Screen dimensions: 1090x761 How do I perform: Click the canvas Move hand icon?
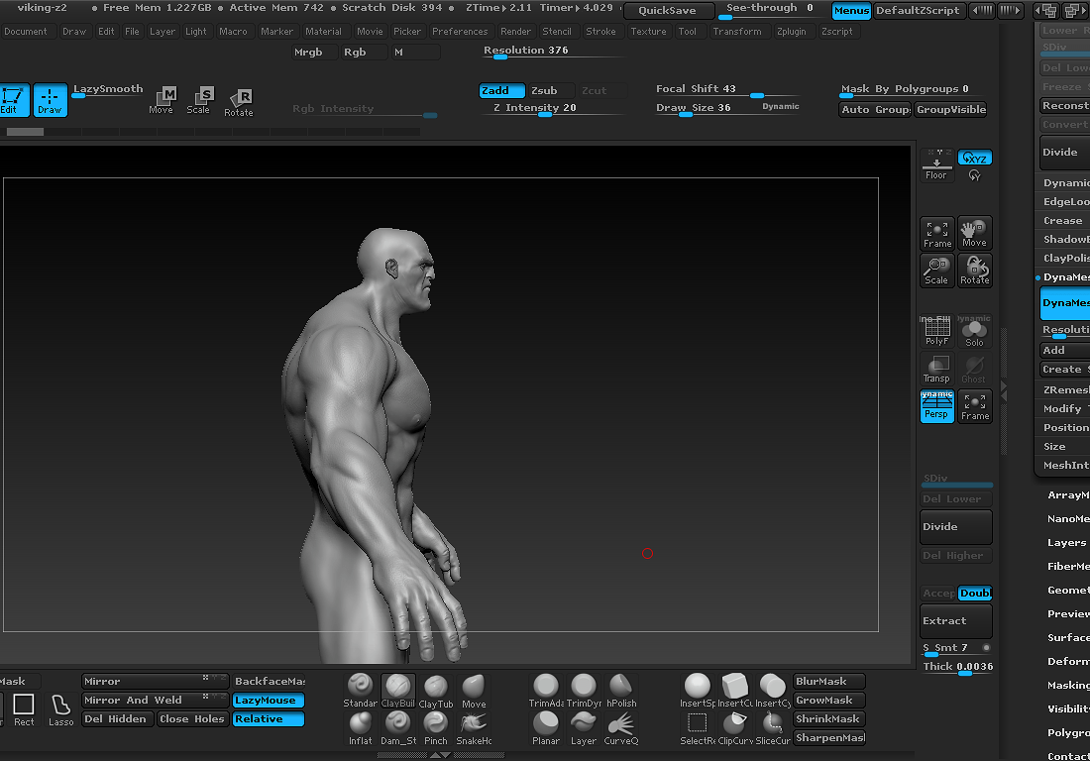[x=975, y=234]
